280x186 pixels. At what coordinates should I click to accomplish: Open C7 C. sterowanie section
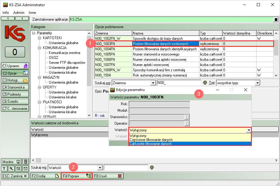click(x=15, y=108)
